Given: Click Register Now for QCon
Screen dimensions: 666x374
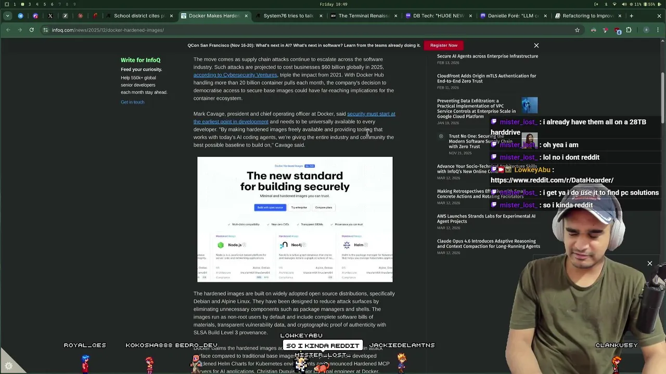Looking at the screenshot, I should point(444,45).
